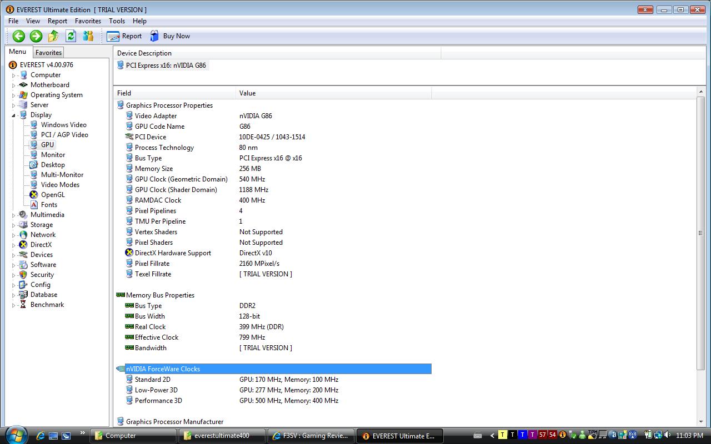Expand the Network tree node
This screenshot has height=444, width=711.
14,235
